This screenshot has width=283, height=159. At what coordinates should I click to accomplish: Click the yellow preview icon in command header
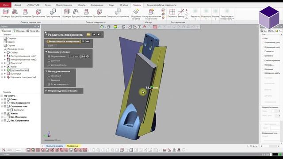tap(88, 34)
